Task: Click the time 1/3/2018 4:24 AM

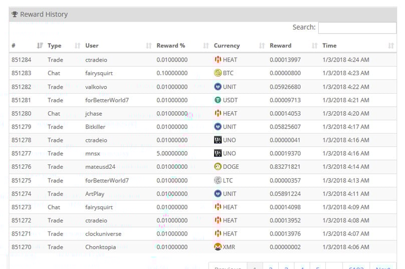Action: pos(346,60)
